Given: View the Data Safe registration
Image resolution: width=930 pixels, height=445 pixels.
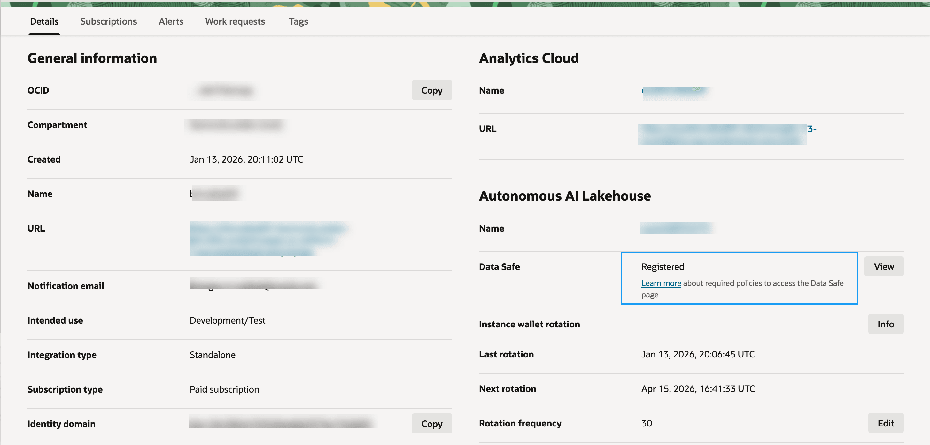Looking at the screenshot, I should 884,266.
